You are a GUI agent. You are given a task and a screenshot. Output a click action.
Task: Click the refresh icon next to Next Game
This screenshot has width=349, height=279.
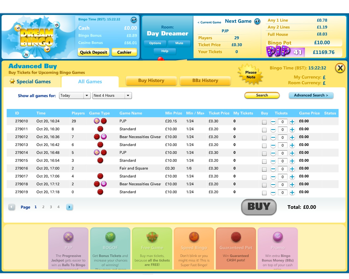point(257,21)
